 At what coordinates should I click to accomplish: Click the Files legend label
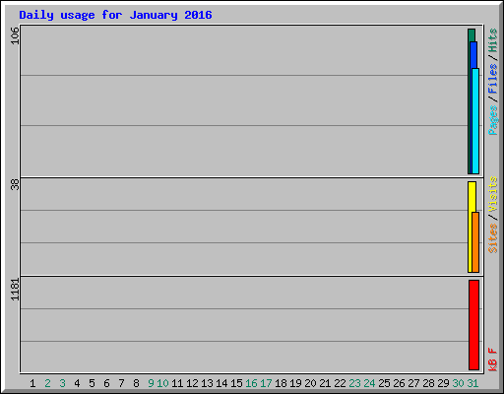click(492, 79)
